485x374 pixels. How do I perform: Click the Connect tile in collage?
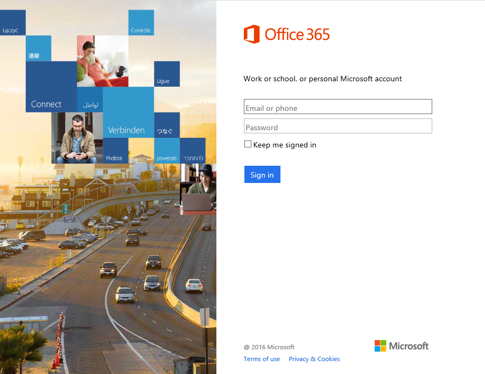click(51, 87)
